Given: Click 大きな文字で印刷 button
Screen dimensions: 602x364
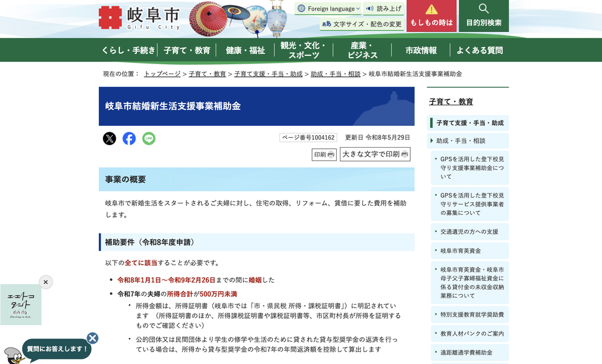Looking at the screenshot, I should (375, 154).
